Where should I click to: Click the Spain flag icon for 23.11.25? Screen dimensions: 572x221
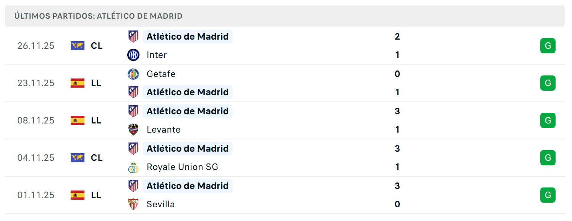(x=78, y=83)
